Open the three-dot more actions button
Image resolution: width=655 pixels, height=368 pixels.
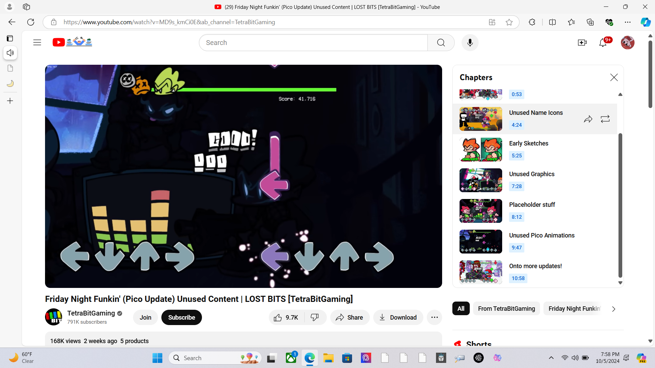pyautogui.click(x=434, y=317)
